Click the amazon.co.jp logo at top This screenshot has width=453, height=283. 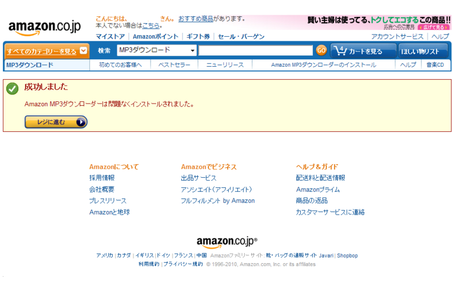45,28
